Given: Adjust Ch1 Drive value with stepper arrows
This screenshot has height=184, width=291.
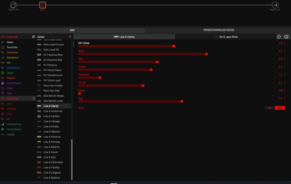Looking at the screenshot, I should click(285, 43).
